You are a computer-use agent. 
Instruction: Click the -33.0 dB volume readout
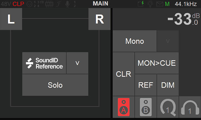pyautogui.click(x=184, y=19)
